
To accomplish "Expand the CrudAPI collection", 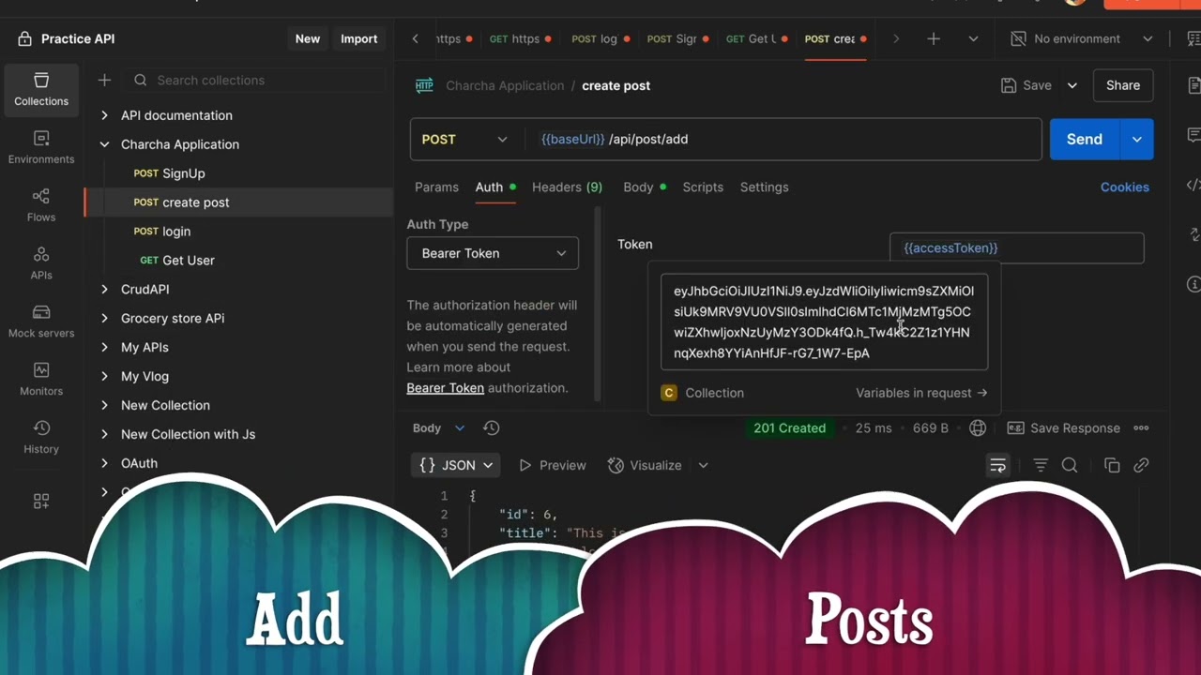I will (x=104, y=290).
